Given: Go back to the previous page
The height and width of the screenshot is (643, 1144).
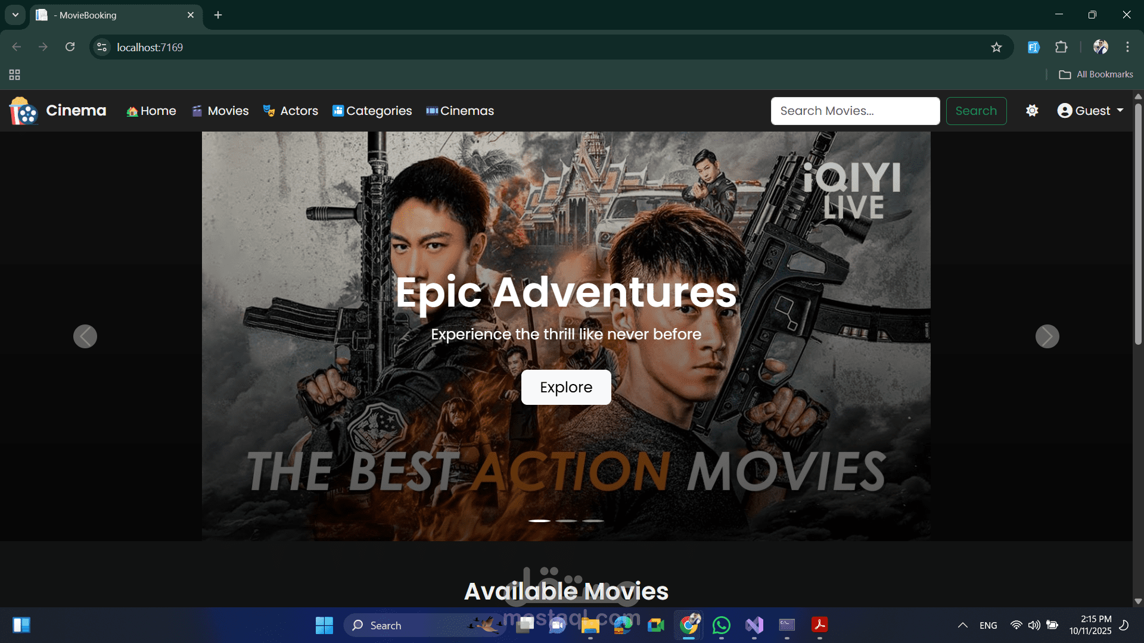Looking at the screenshot, I should point(17,47).
